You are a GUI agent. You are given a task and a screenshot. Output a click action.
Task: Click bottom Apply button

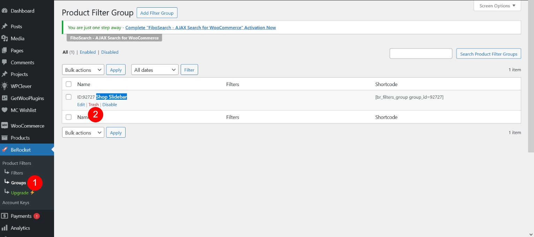click(116, 132)
